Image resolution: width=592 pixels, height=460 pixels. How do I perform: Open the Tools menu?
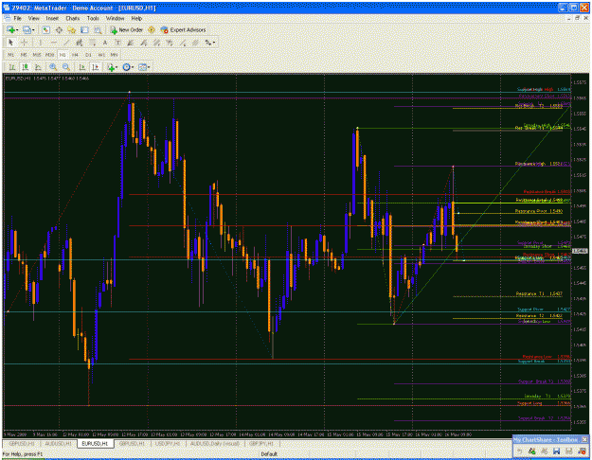click(x=93, y=18)
